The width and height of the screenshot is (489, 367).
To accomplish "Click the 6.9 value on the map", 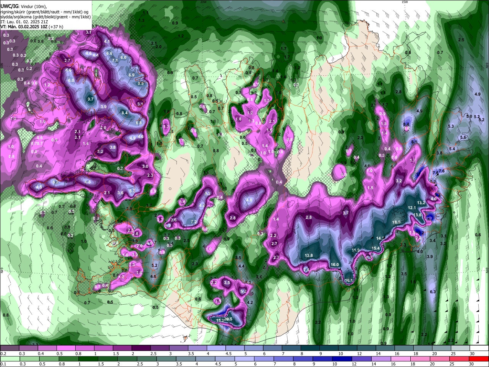I will 131,75.
